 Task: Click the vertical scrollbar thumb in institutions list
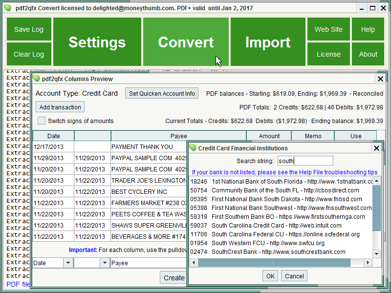coord(376,208)
